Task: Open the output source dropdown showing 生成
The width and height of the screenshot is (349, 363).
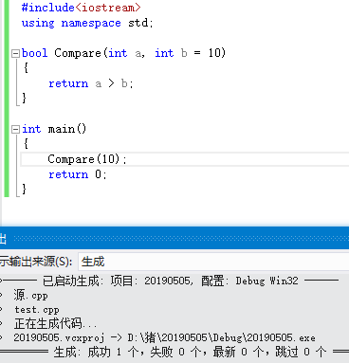Action: [x=213, y=262]
